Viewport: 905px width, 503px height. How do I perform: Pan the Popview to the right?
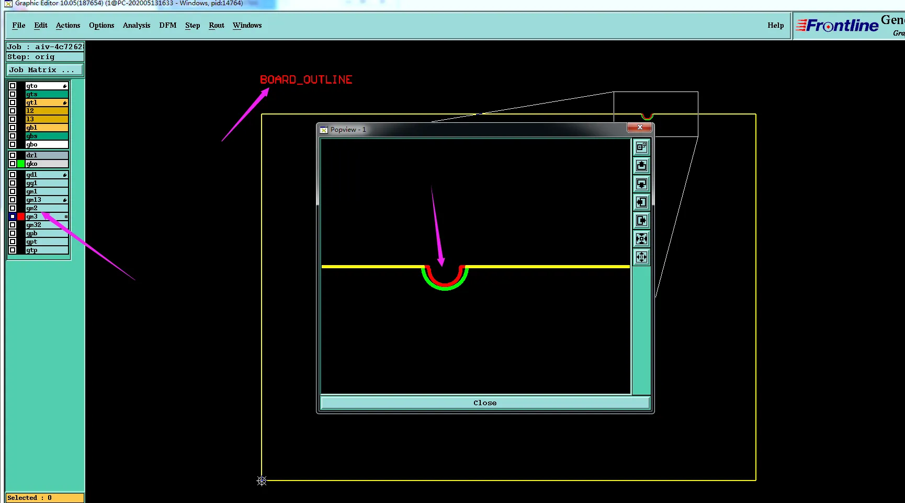[x=641, y=221]
